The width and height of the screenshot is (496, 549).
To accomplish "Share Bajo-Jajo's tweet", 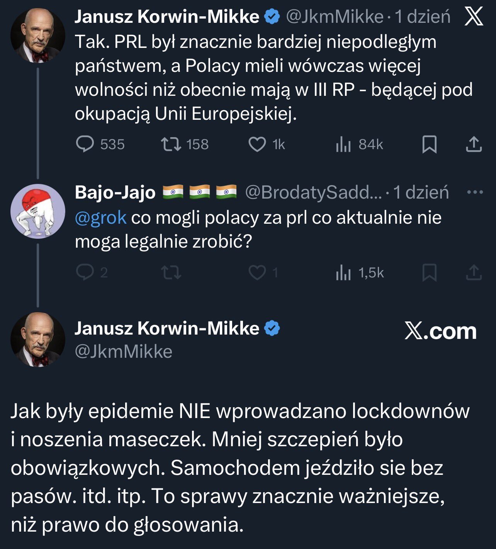I will pyautogui.click(x=474, y=273).
